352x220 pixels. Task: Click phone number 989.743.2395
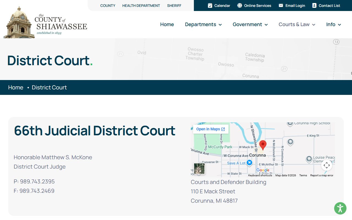point(37,182)
